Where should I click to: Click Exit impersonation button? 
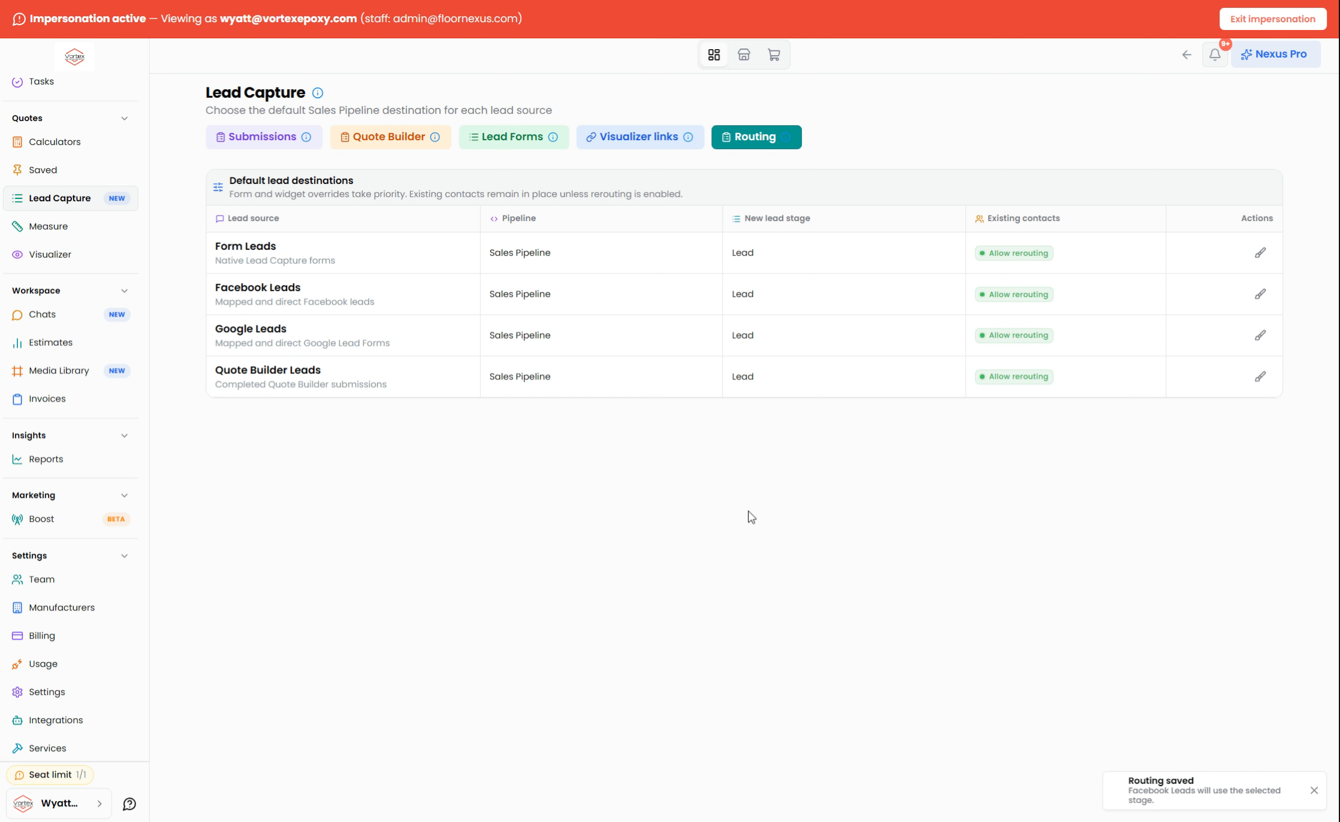[1273, 19]
